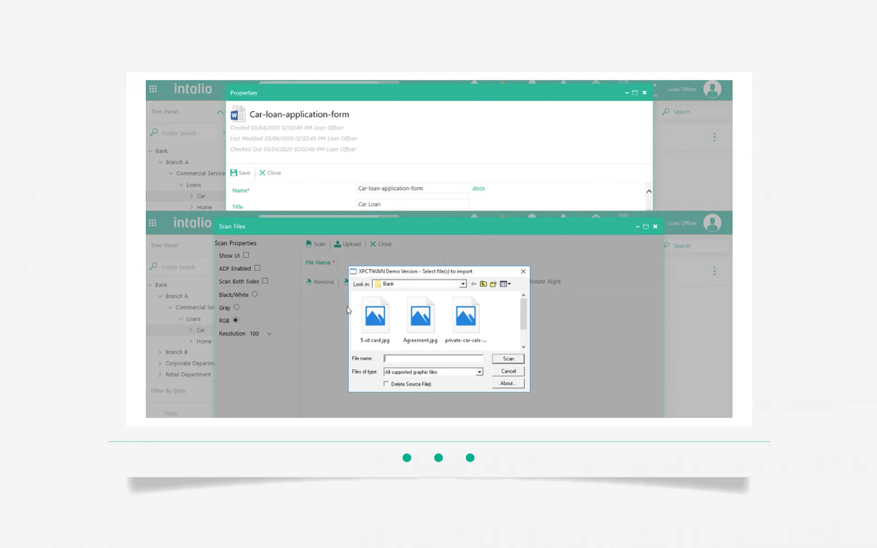The height and width of the screenshot is (548, 877).
Task: Select Car folder in lower tree
Action: [201, 330]
